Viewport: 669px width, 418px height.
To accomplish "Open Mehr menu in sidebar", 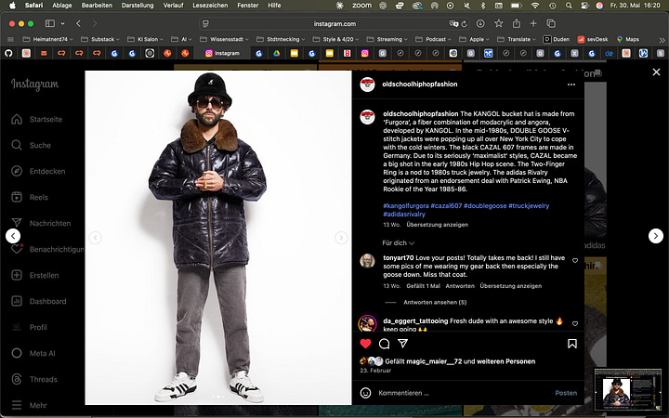I will coord(29,406).
